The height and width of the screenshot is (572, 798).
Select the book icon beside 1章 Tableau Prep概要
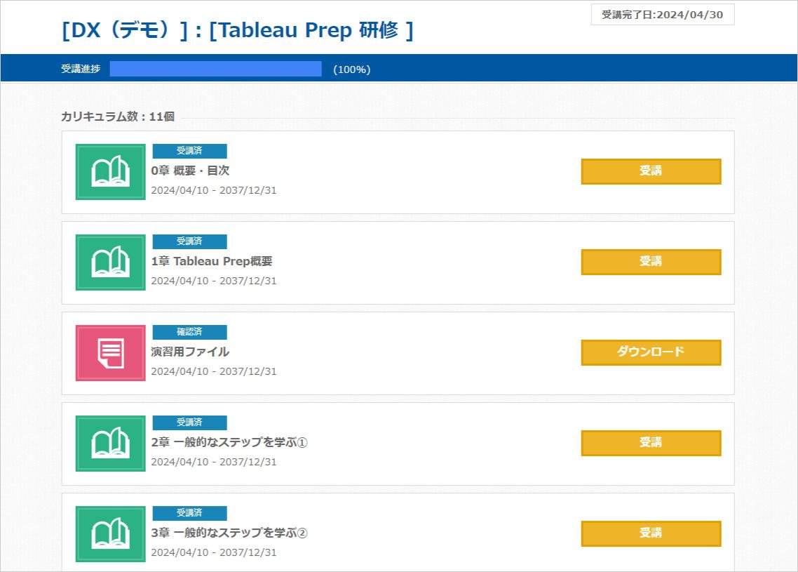tap(110, 262)
